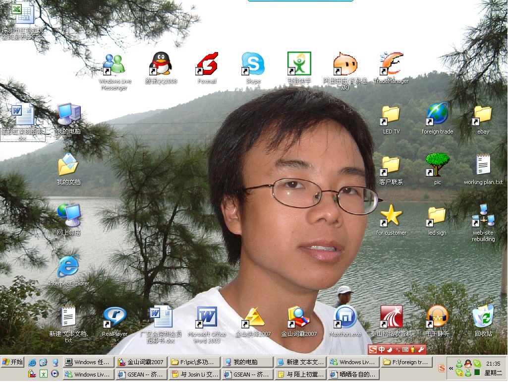This screenshot has width=508, height=382.
Task: Click Internet Explorer in Quick Launch bar
Action: click(x=32, y=362)
